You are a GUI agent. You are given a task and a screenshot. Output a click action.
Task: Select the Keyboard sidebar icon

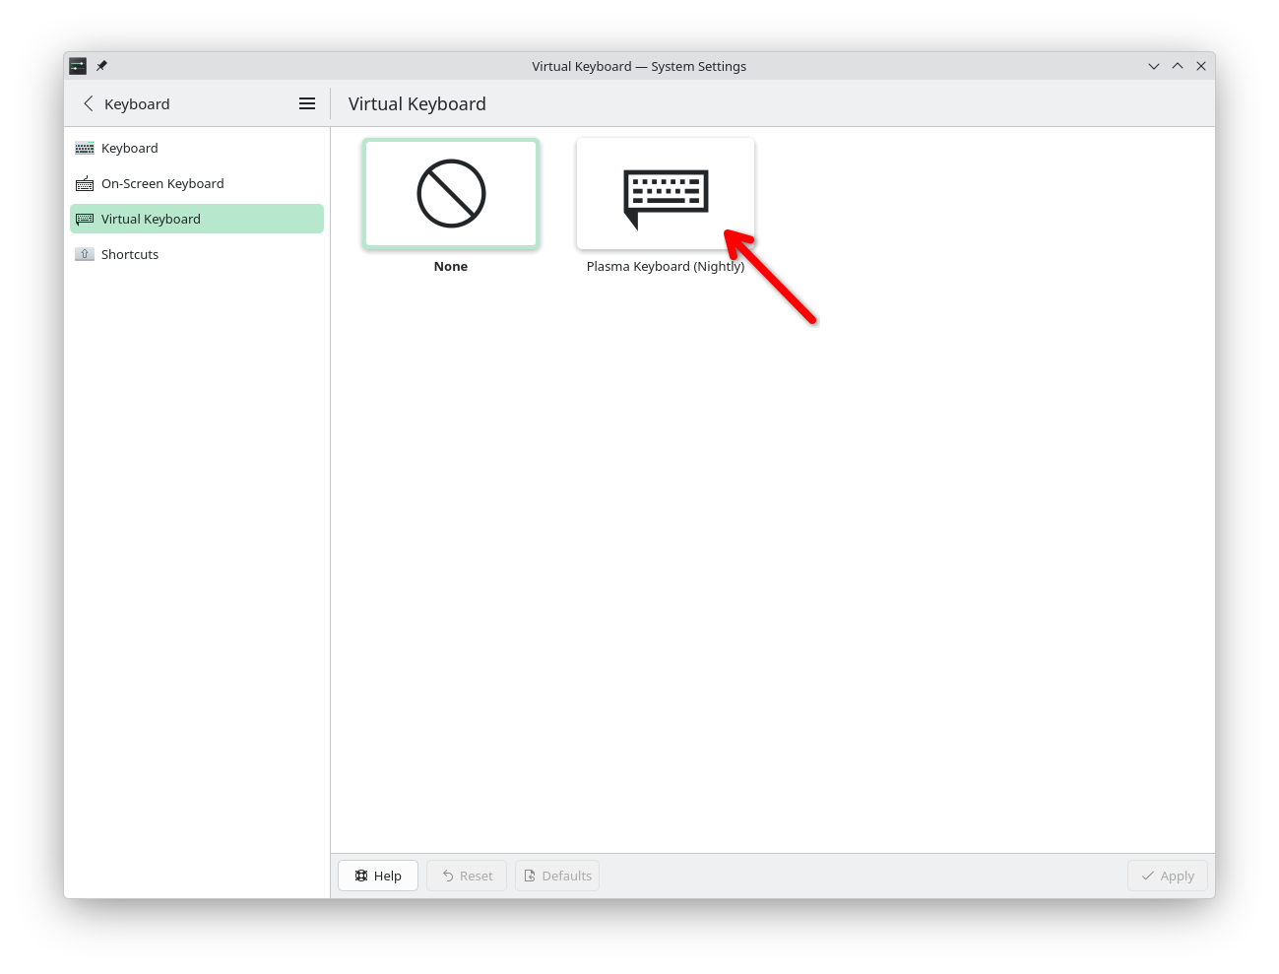[x=85, y=148]
